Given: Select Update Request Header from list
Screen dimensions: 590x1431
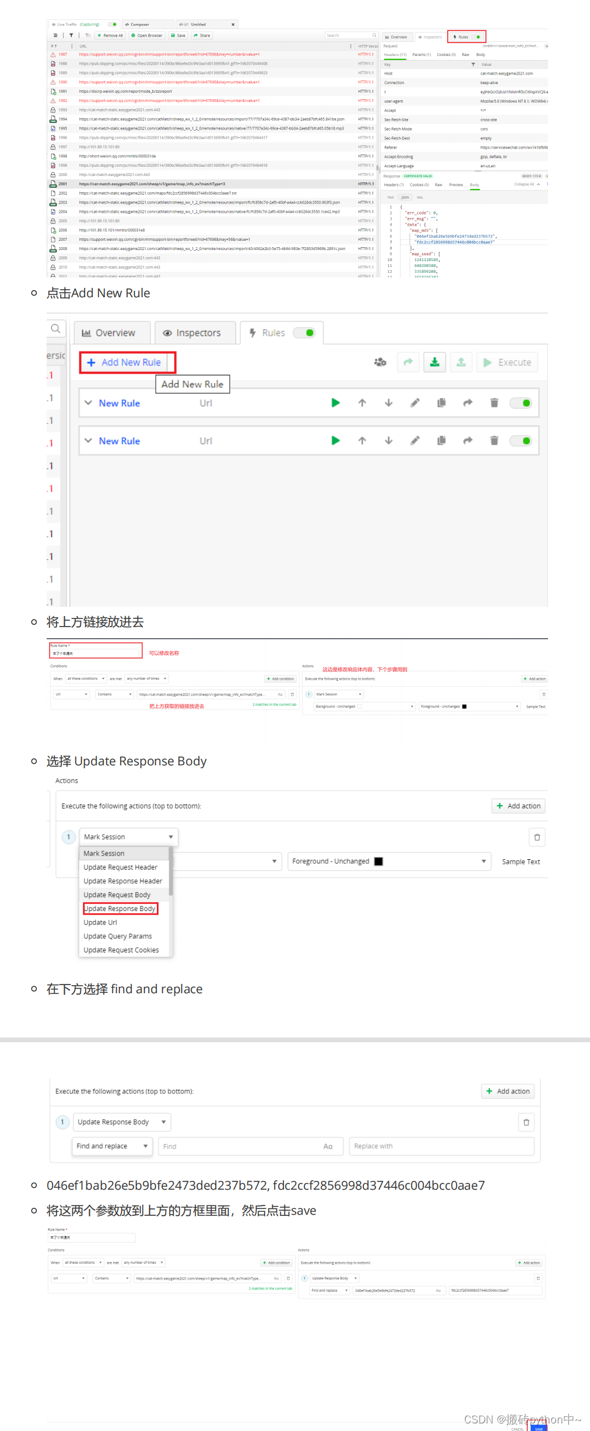Looking at the screenshot, I should click(x=120, y=867).
